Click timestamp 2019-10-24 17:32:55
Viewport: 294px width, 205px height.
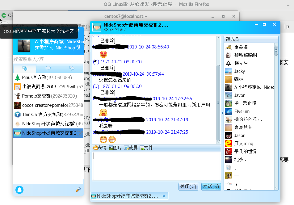[x=171, y=99]
